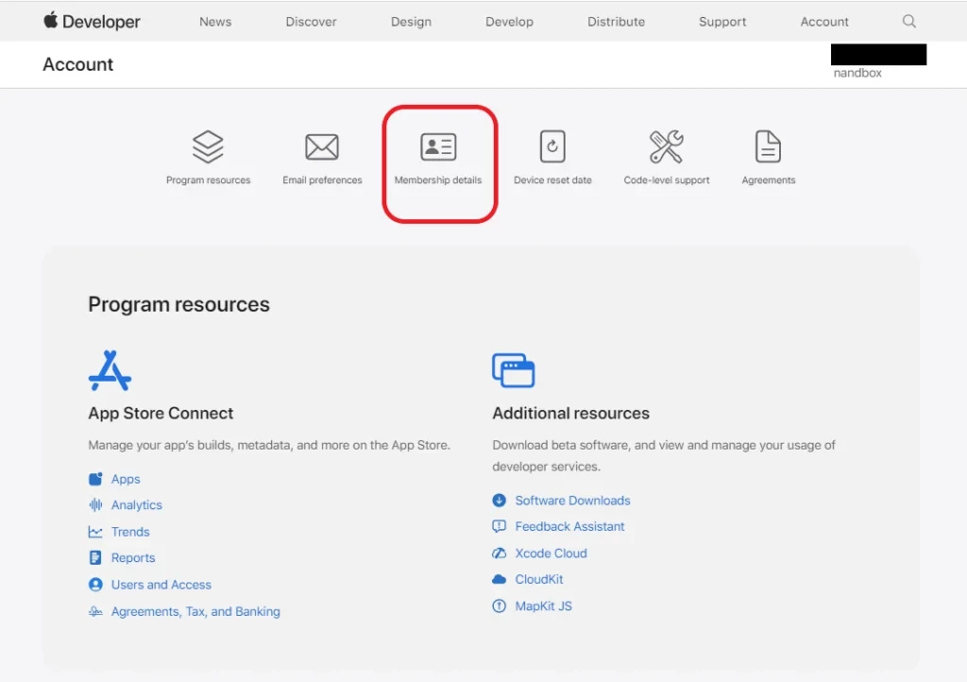Image resolution: width=967 pixels, height=682 pixels.
Task: Click the nandbox account name
Action: [x=857, y=72]
